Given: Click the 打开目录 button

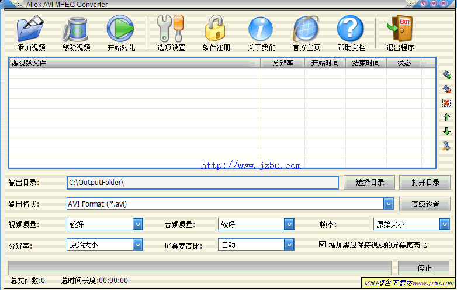Looking at the screenshot, I should (425, 183).
